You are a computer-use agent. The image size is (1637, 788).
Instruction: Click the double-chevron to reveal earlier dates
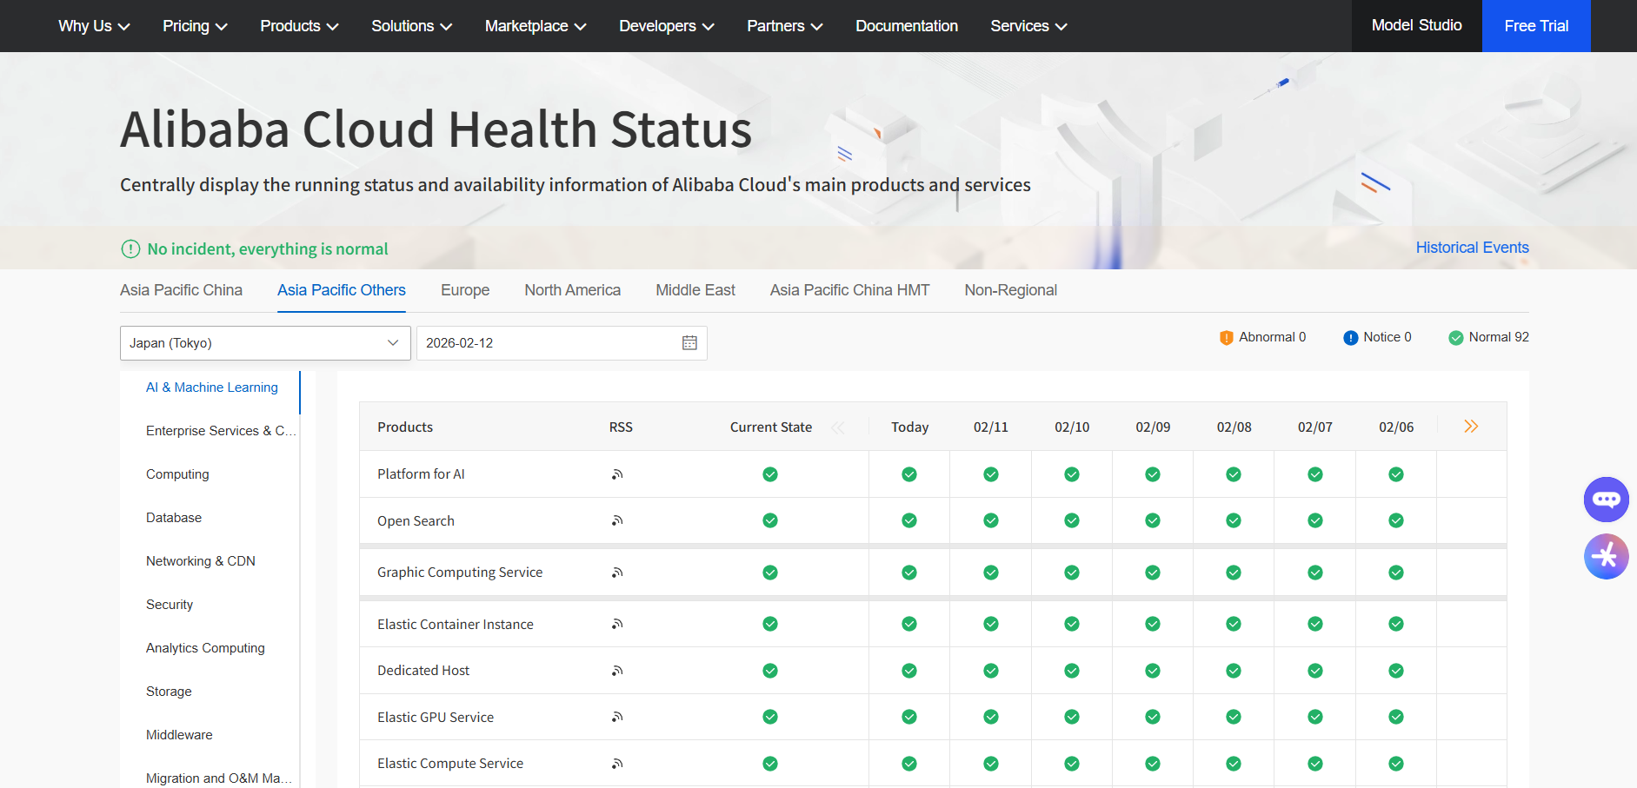pyautogui.click(x=1471, y=426)
